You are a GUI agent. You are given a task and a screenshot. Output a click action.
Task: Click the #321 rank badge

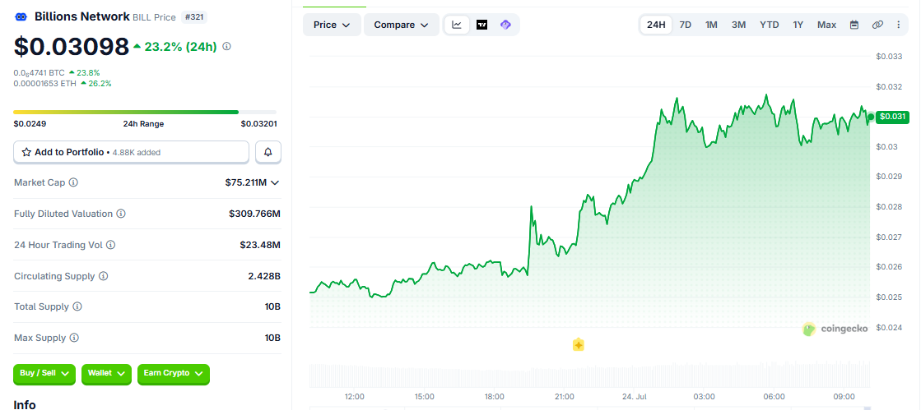click(194, 17)
